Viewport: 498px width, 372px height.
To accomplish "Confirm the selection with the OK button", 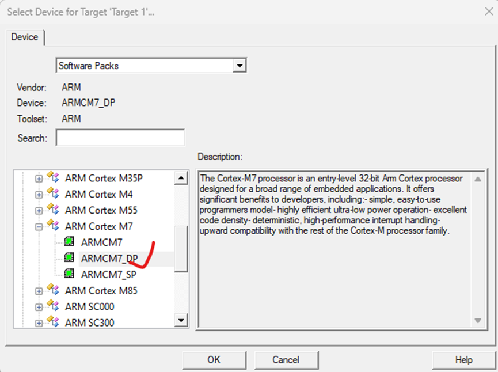I will click(x=214, y=360).
